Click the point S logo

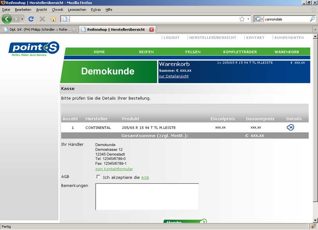coord(34,49)
